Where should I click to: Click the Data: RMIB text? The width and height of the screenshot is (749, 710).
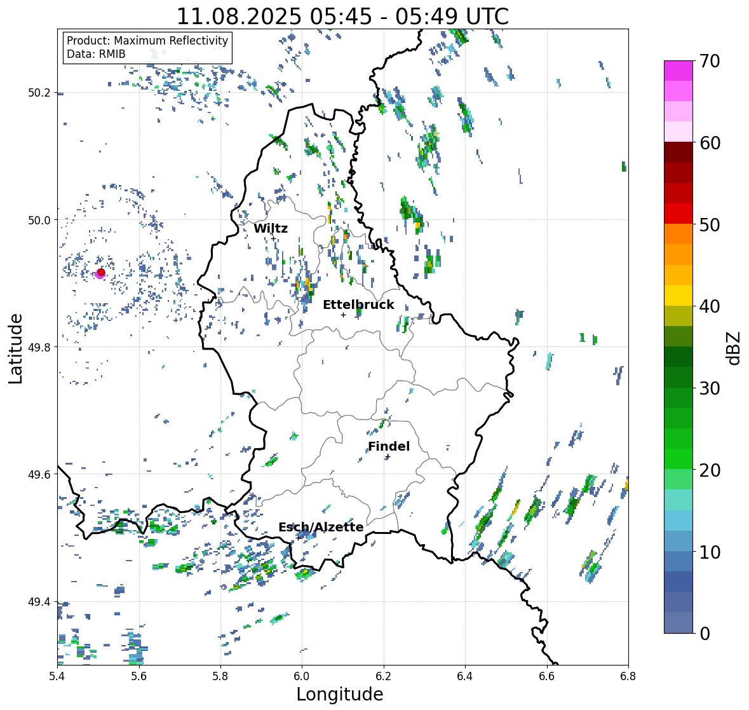point(96,54)
